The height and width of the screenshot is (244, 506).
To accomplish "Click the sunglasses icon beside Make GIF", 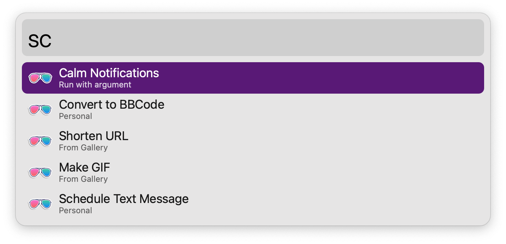I will pyautogui.click(x=40, y=173).
